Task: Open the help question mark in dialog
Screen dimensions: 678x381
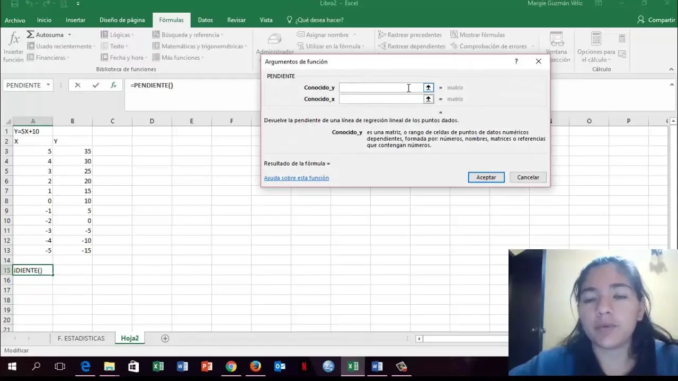Action: (x=516, y=61)
